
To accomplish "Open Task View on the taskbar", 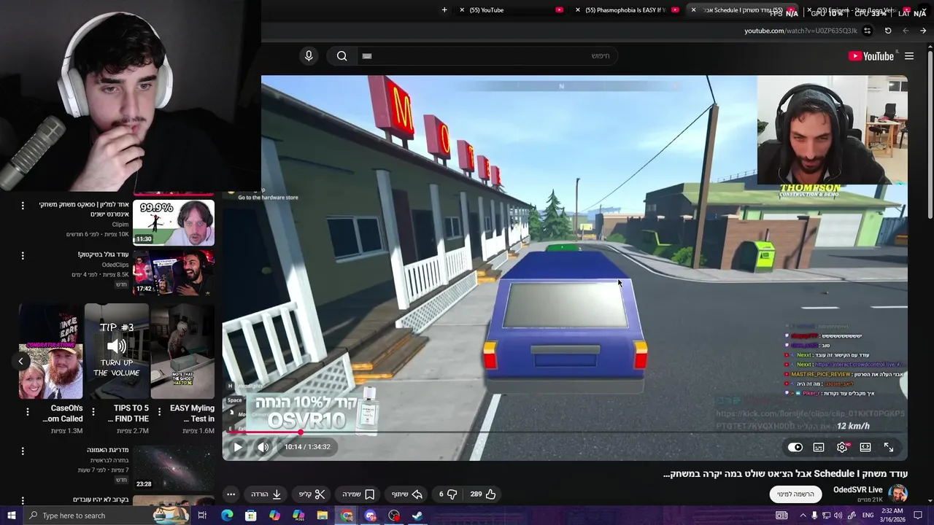I will click(x=202, y=516).
